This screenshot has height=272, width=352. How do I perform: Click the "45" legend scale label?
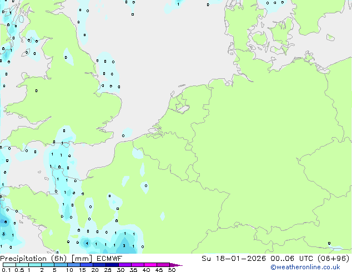(159, 270)
